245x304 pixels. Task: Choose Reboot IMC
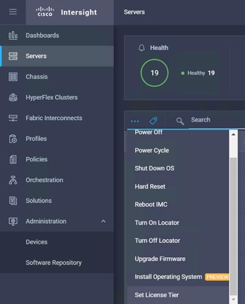click(x=151, y=204)
